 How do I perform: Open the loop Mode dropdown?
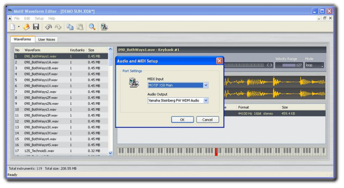pos(314,65)
